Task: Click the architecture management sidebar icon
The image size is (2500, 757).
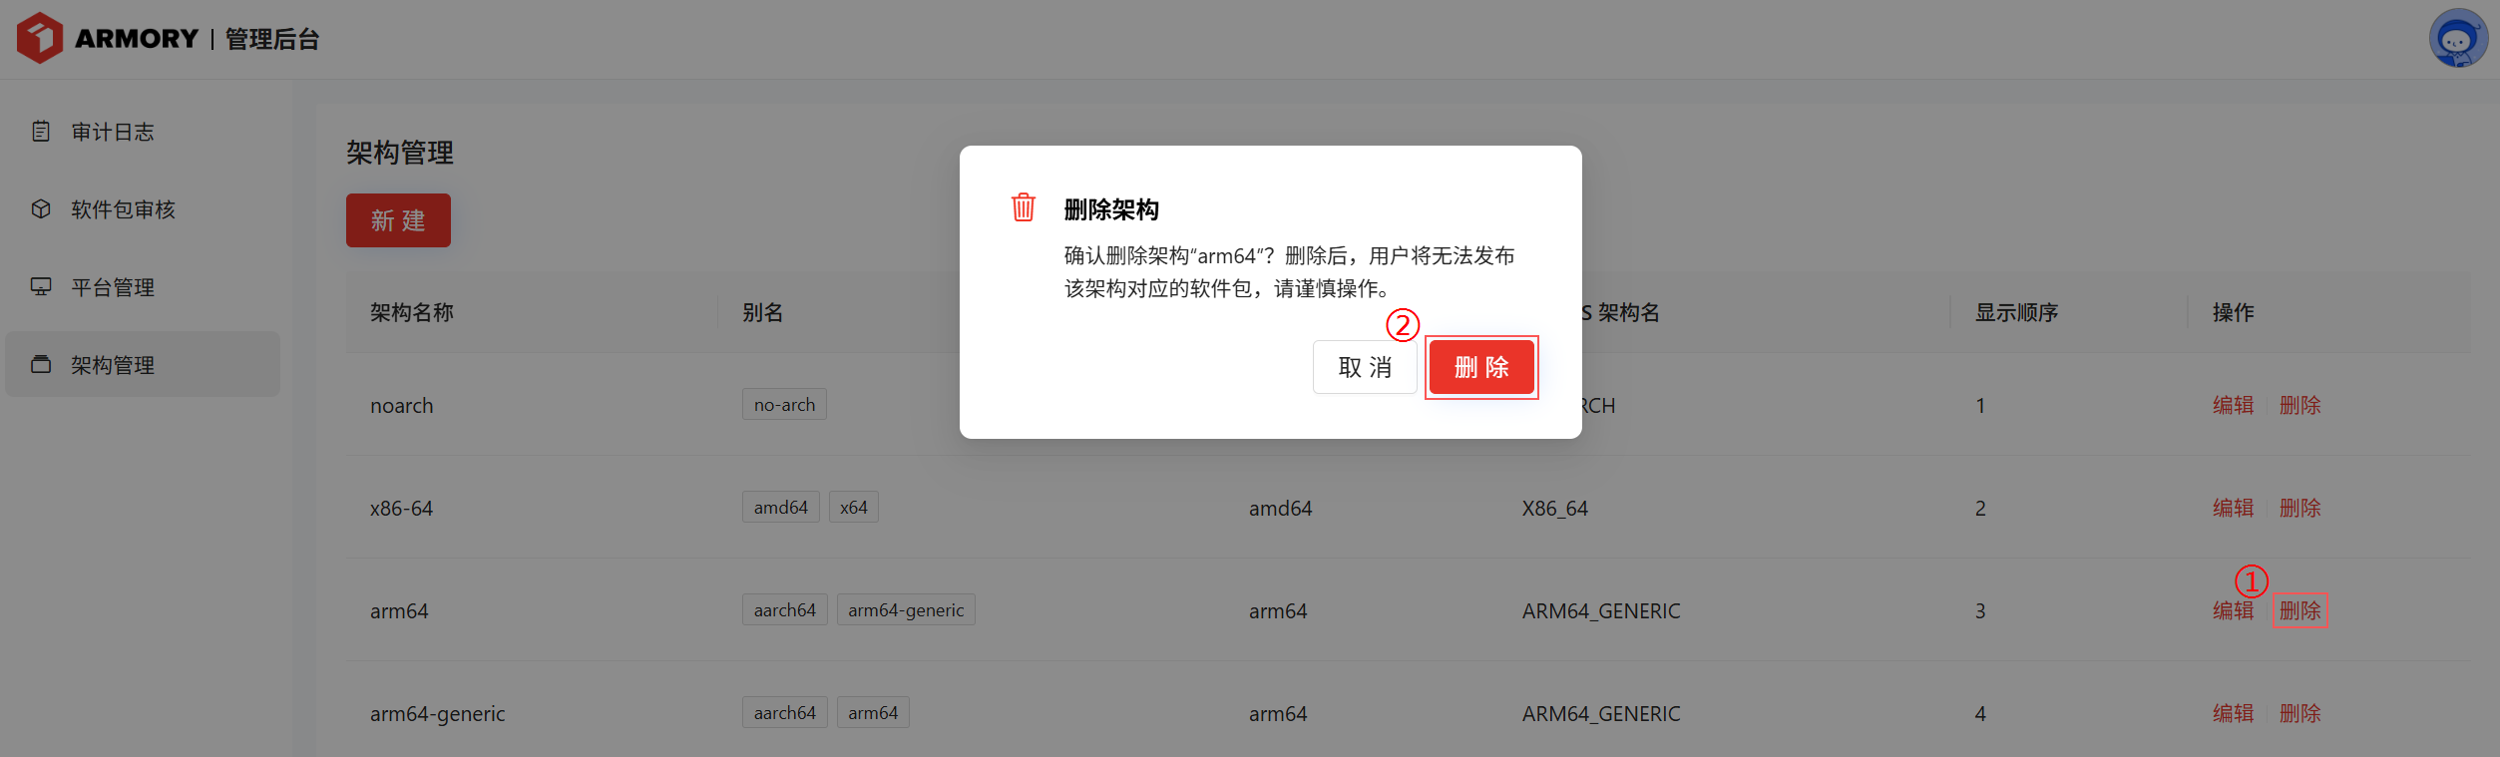Action: pos(41,365)
